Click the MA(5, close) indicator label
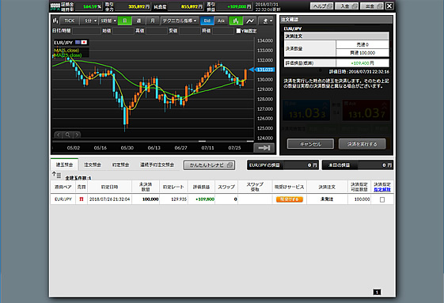Image resolution: width=444 pixels, height=303 pixels. tap(66, 51)
